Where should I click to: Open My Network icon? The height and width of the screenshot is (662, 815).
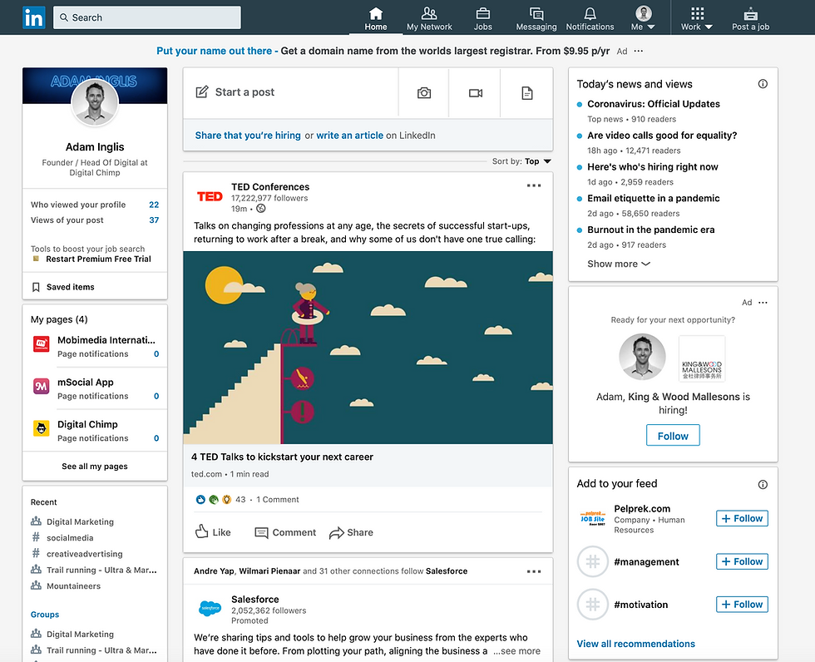[x=429, y=13]
